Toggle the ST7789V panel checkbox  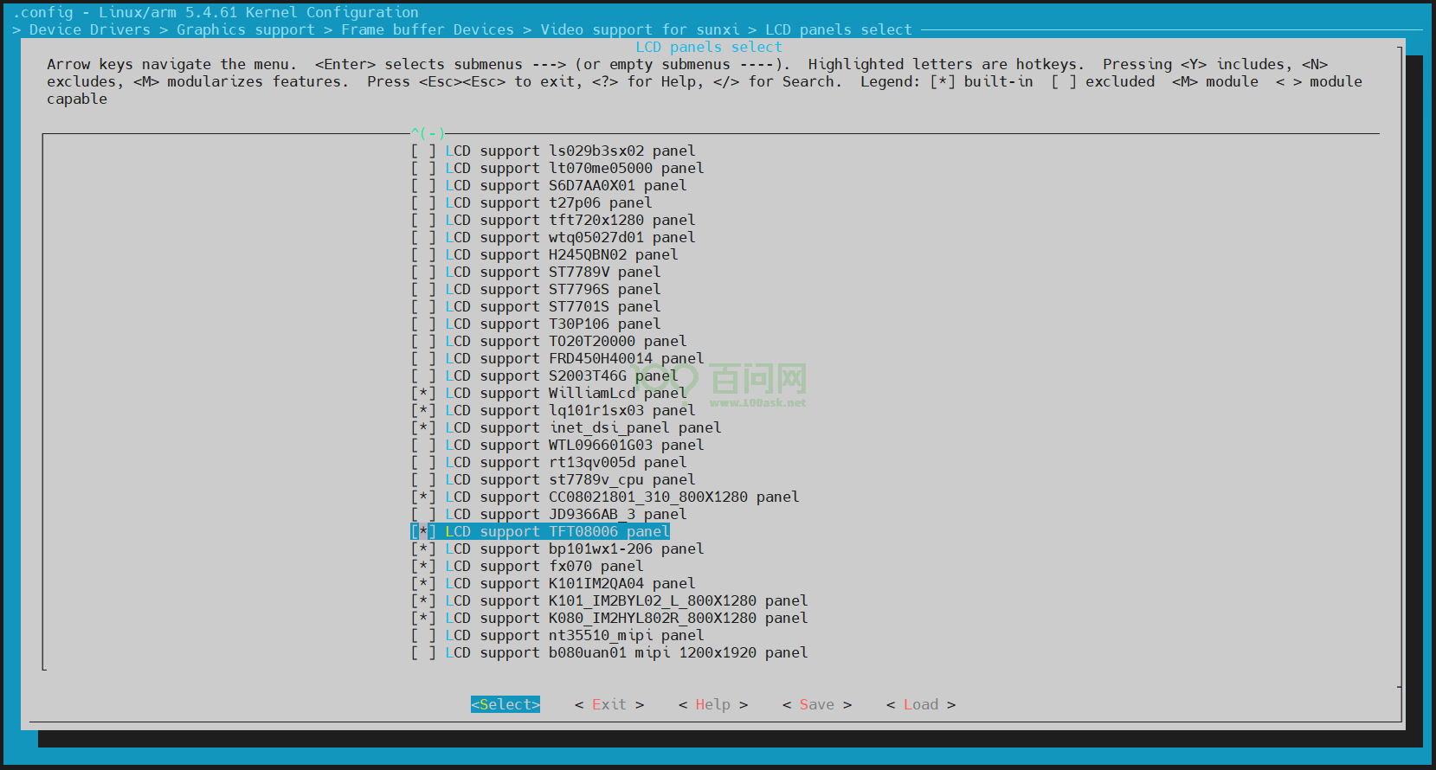click(x=423, y=272)
